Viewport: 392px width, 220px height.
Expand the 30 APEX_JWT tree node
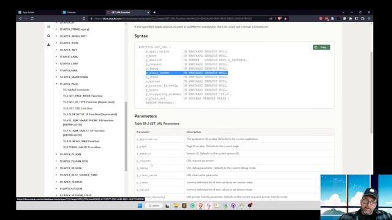click(56, 50)
